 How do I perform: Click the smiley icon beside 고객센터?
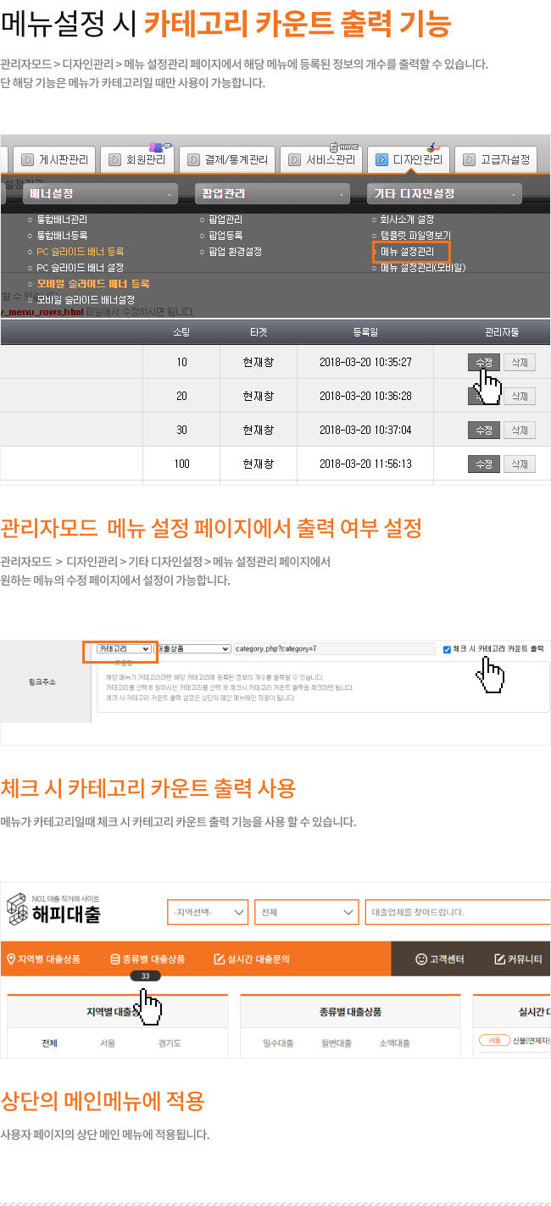[420, 959]
